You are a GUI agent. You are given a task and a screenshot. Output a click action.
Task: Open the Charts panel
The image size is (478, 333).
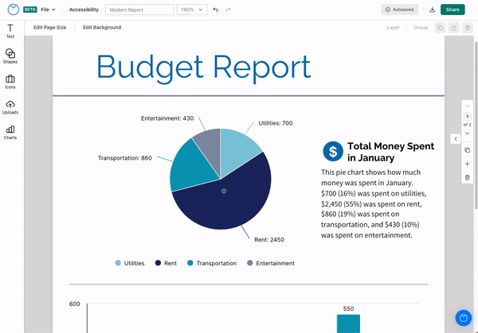10,131
